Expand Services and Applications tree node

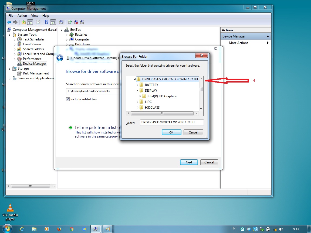[9, 78]
